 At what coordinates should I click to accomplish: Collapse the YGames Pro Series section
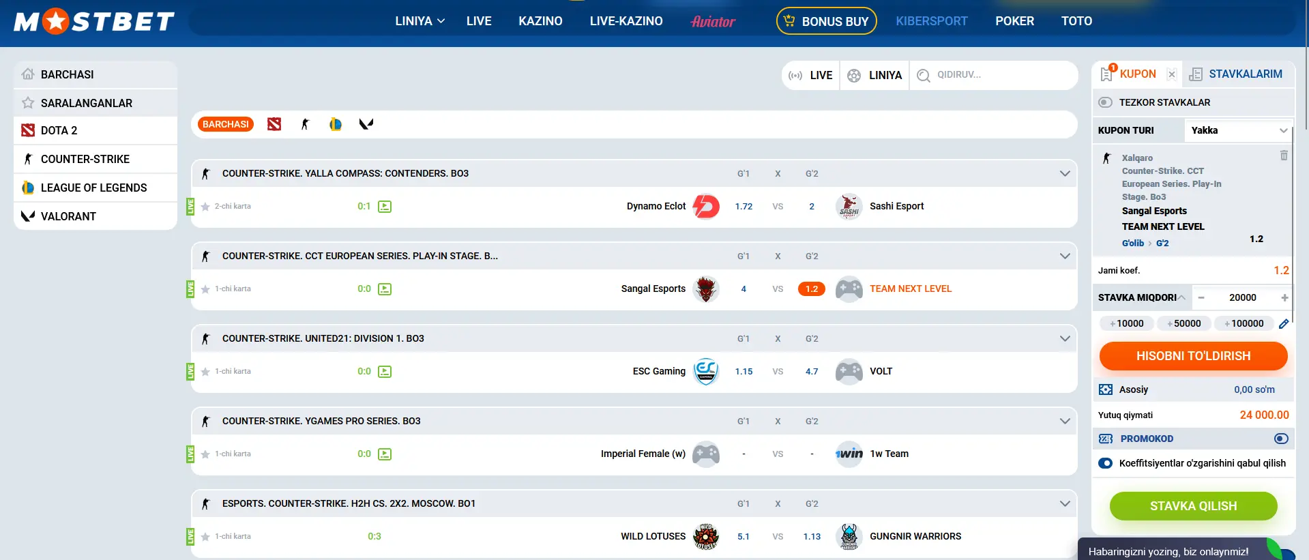point(1064,421)
